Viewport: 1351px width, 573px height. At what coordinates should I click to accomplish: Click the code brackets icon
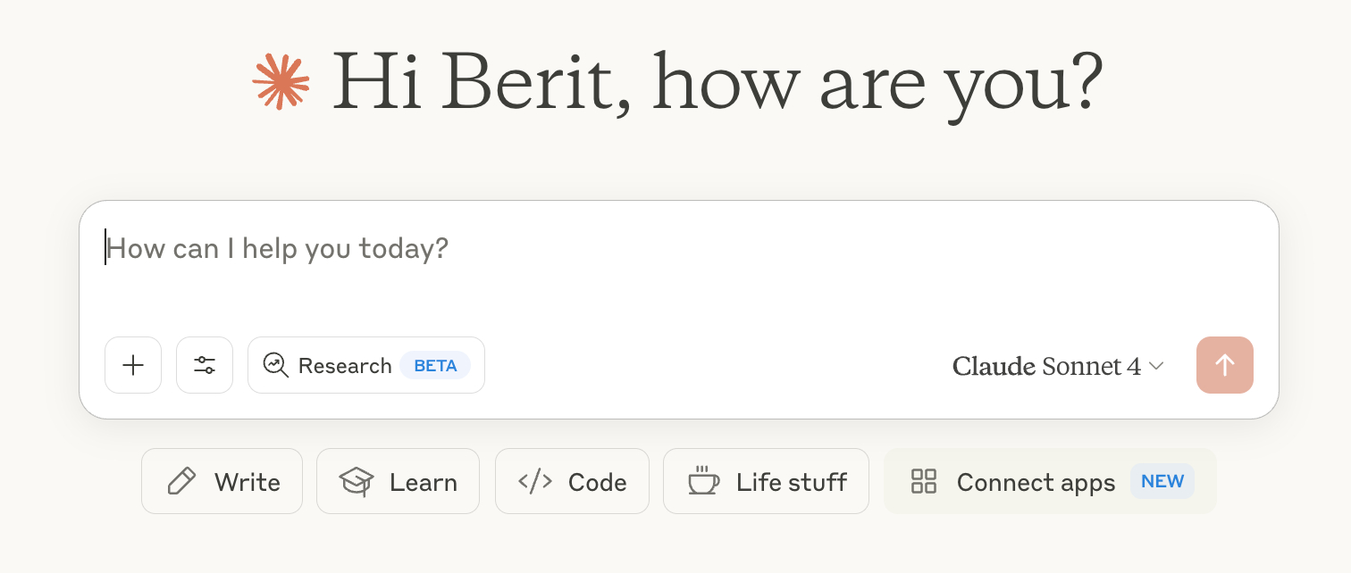(x=535, y=482)
